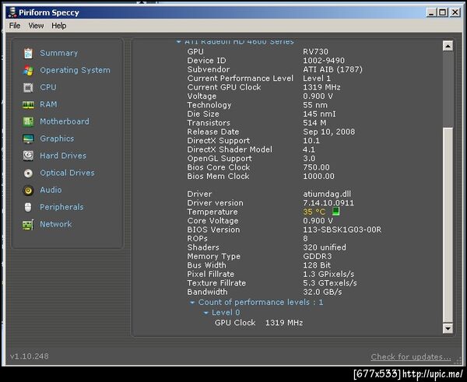Click the DirectX Support value 10.1
467x382 pixels.
311,141
